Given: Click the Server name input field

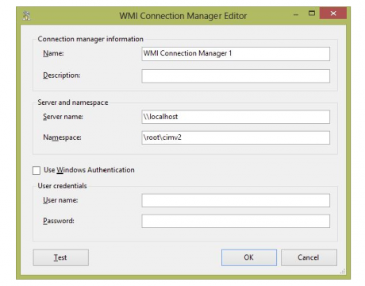Looking at the screenshot, I should 236,117.
